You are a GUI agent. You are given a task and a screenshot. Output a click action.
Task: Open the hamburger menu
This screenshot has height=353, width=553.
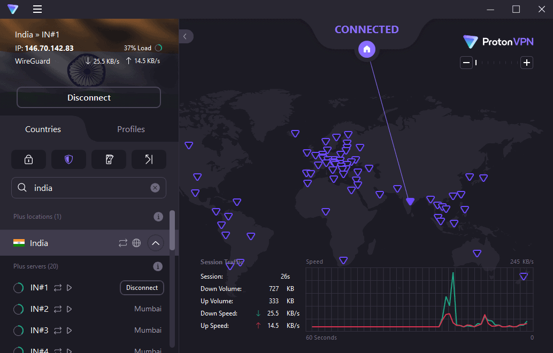[37, 9]
